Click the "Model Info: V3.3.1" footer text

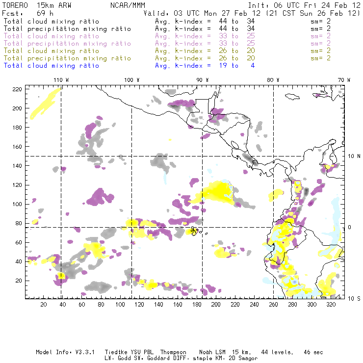65,352
